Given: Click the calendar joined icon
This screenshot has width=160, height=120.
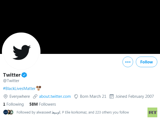Looking at the screenshot, I should click(112, 96).
